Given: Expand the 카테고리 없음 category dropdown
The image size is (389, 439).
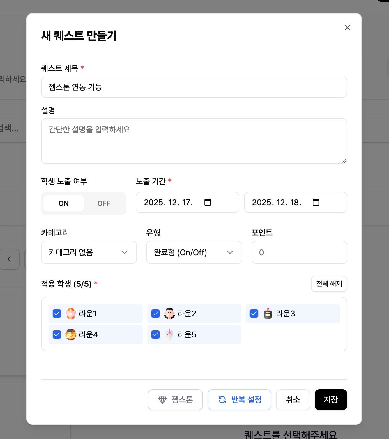Looking at the screenshot, I should (89, 252).
